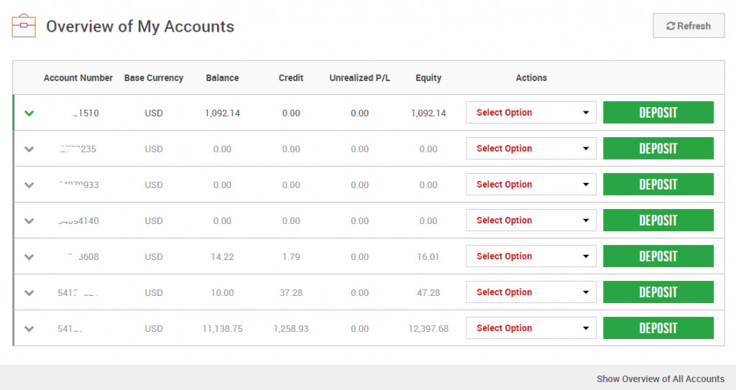
Task: Expand the row for account ending 933
Action: (x=29, y=185)
